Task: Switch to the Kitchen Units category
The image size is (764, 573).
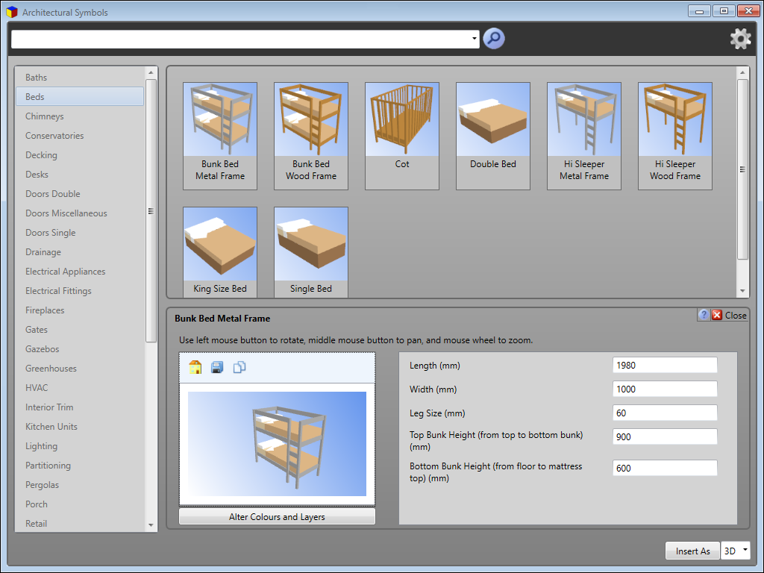Action: click(51, 426)
